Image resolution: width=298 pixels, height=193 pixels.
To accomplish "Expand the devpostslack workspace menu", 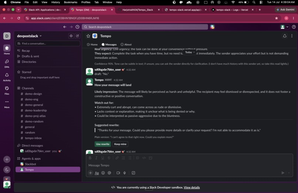I will pos(29,36).
